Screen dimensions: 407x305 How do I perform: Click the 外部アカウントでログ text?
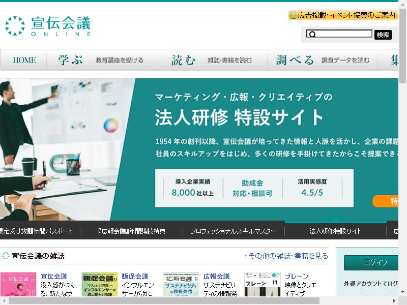(371, 284)
